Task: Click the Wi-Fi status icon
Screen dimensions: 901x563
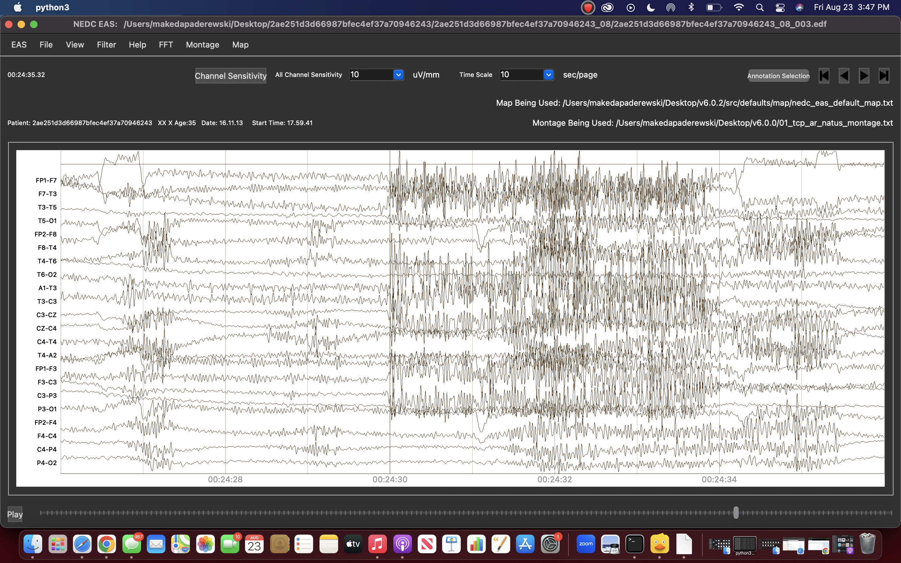Action: pos(739,8)
